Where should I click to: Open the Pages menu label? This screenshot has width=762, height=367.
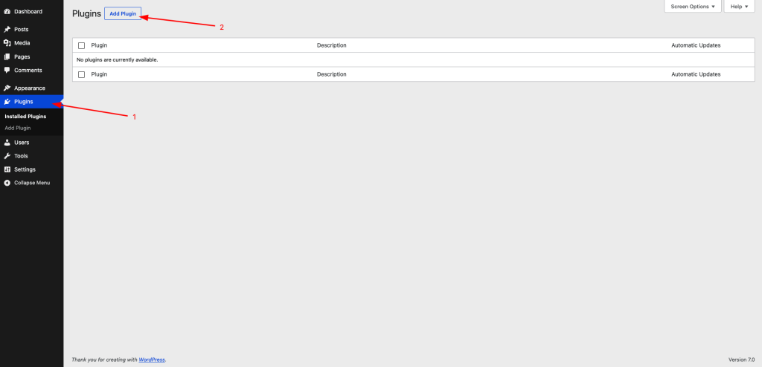tap(22, 56)
